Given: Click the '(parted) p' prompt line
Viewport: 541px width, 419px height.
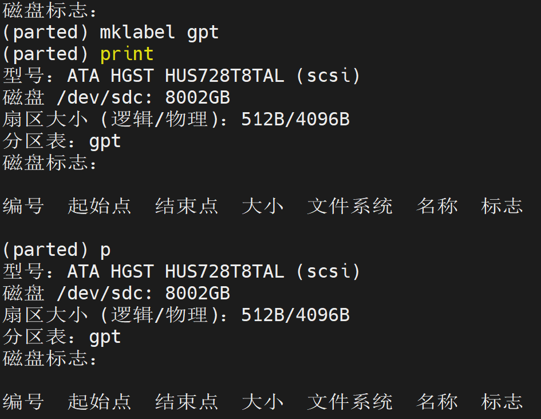Looking at the screenshot, I should click(57, 250).
